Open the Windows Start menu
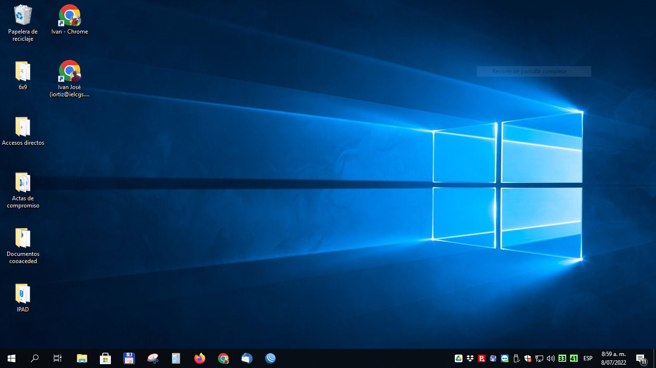This screenshot has height=368, width=656. (12, 358)
